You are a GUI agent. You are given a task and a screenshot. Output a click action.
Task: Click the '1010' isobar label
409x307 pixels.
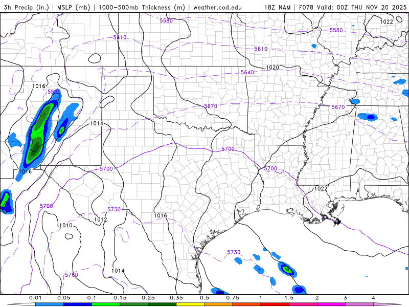[66, 225]
